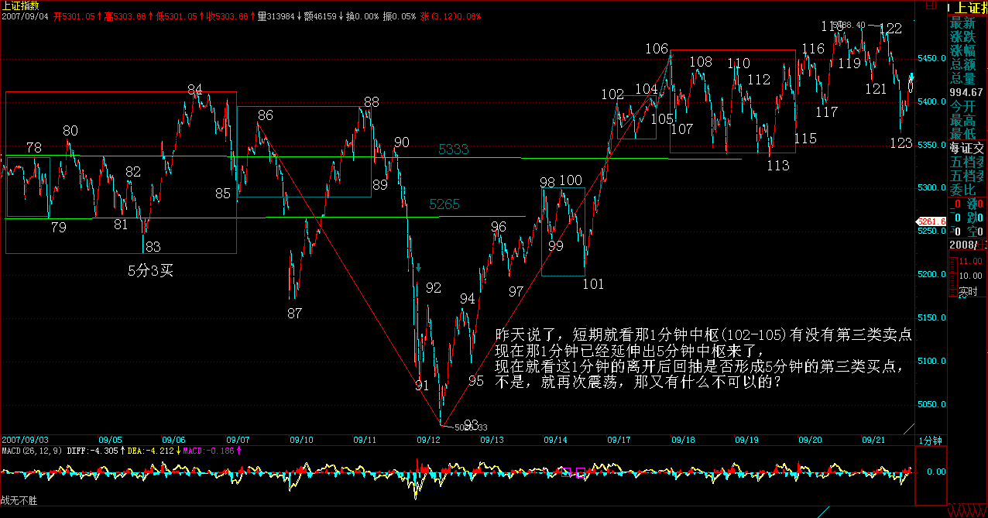
Task: Click the 战无不胜 text at bottom left
Action: click(x=19, y=502)
